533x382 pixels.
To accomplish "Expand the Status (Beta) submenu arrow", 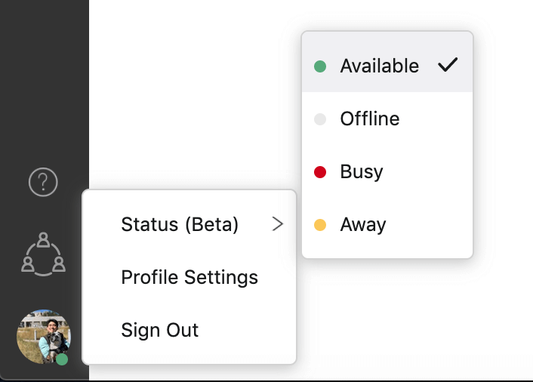I will point(278,224).
